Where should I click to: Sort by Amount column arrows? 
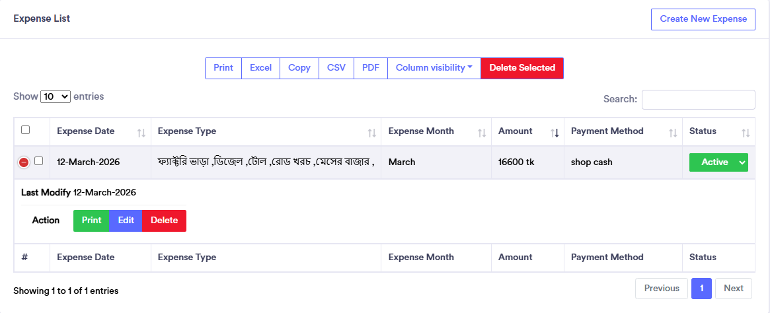(555, 133)
